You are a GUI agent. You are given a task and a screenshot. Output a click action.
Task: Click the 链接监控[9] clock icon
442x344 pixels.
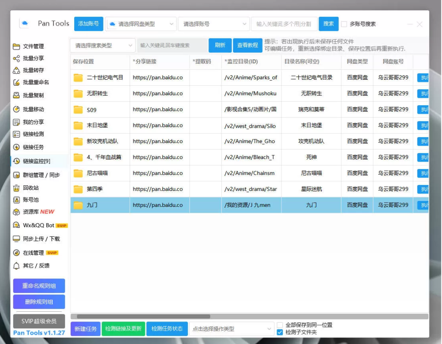[16, 161]
